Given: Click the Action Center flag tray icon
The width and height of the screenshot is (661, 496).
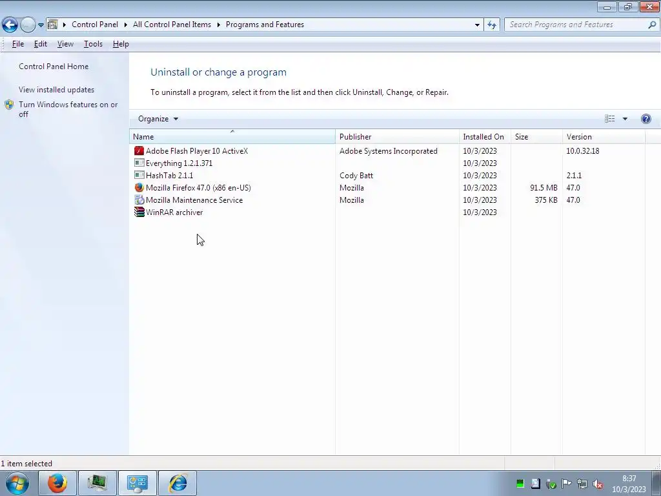Looking at the screenshot, I should 567,484.
